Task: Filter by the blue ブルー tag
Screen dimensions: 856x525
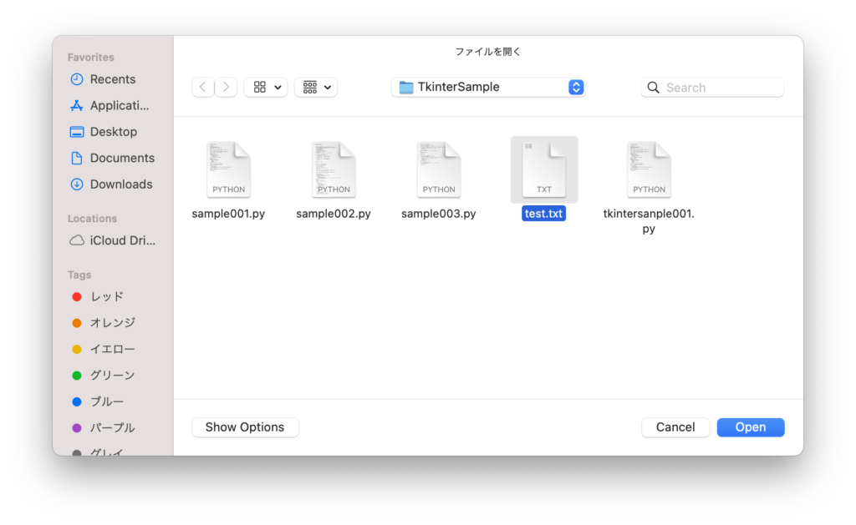Action: tap(99, 401)
